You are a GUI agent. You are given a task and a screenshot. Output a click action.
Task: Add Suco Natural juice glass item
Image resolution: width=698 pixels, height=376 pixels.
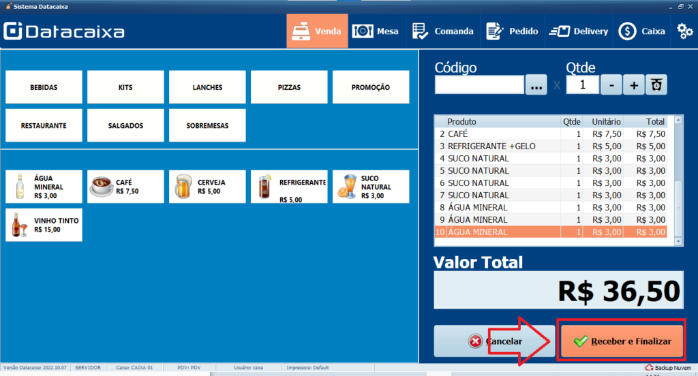pyautogui.click(x=371, y=187)
